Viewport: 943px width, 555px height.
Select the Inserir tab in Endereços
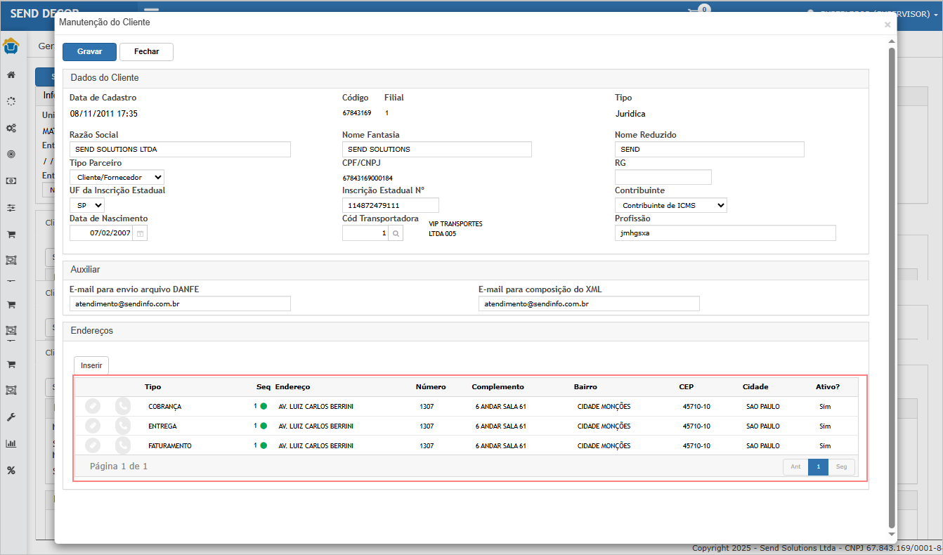coord(91,365)
